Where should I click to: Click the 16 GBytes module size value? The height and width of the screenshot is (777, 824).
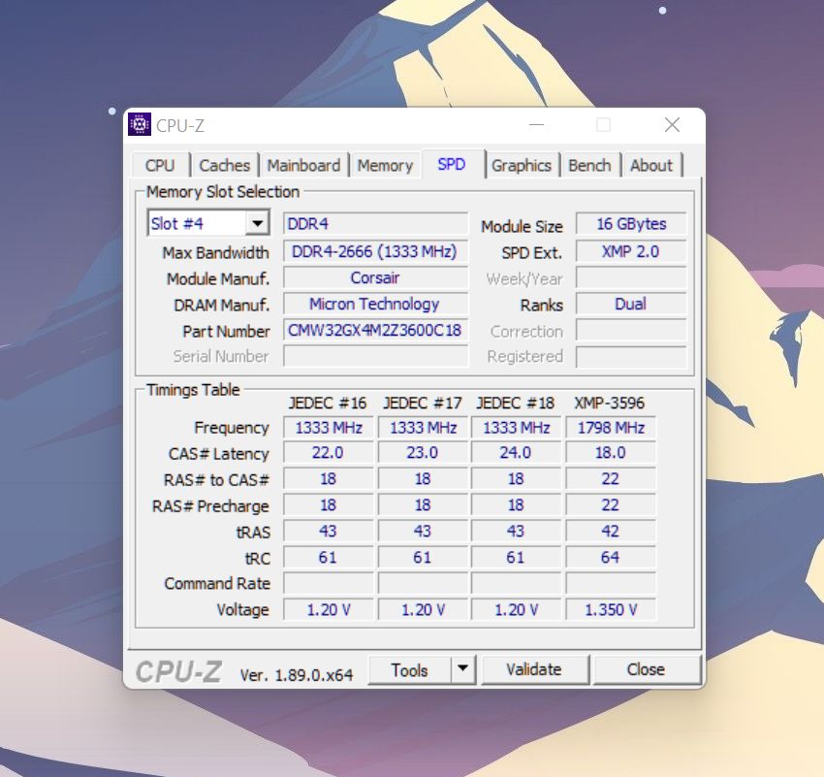point(631,224)
